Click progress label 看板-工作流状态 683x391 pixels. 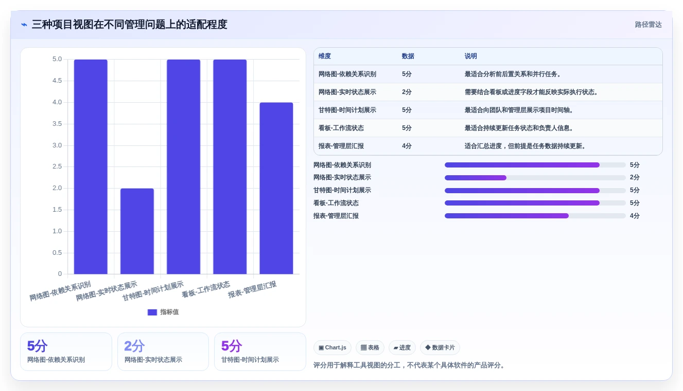pos(336,203)
